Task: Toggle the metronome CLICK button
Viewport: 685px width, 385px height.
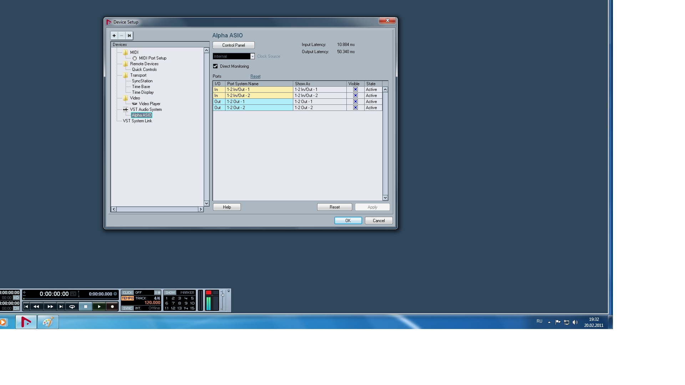Action: click(127, 293)
